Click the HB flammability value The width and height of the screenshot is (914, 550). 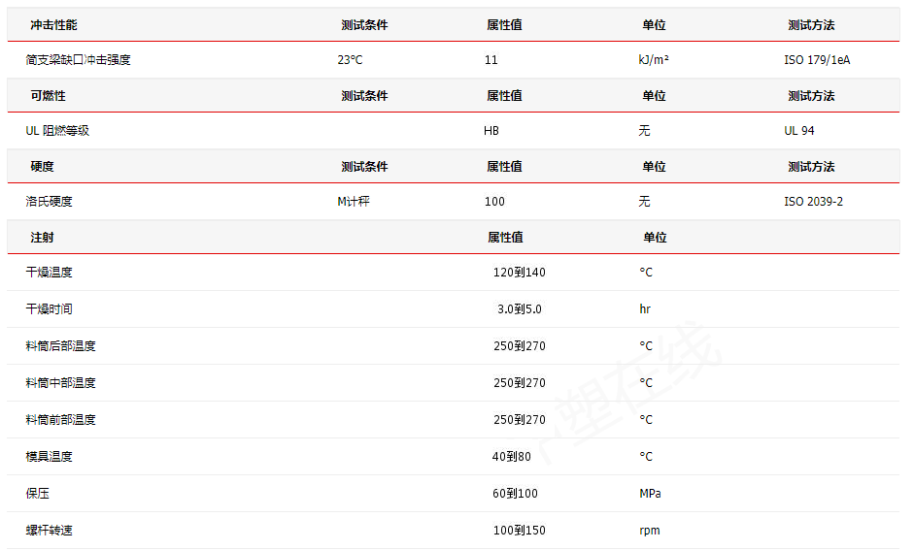tap(491, 131)
